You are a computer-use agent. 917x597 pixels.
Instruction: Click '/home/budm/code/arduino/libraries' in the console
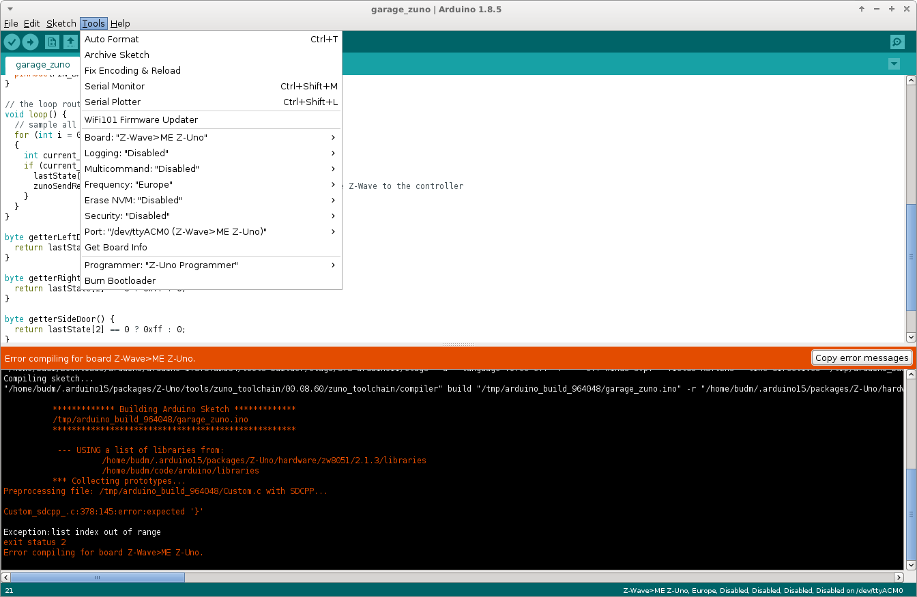tap(180, 471)
